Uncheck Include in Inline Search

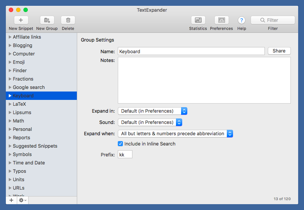(x=120, y=144)
